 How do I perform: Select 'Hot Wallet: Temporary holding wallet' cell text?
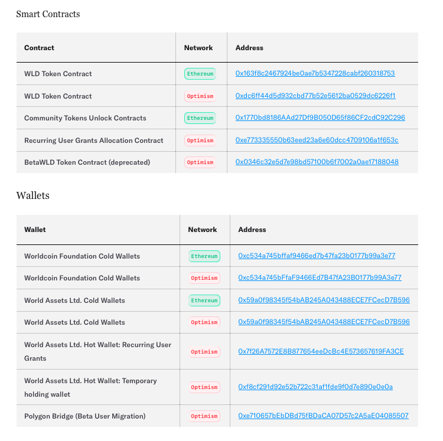pyautogui.click(x=90, y=387)
